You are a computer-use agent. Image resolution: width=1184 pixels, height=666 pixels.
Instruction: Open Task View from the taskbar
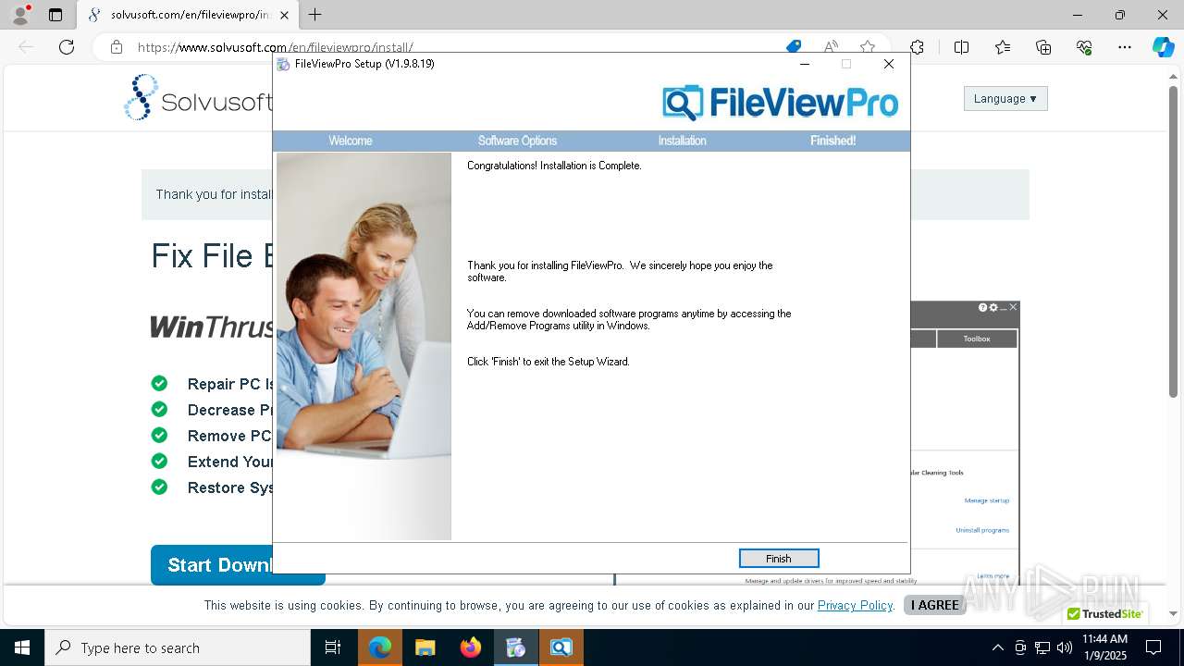click(333, 647)
